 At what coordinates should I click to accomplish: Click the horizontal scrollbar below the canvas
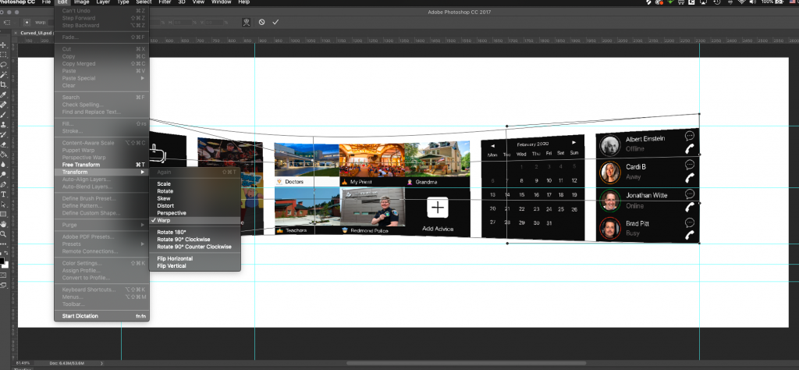tap(467, 364)
